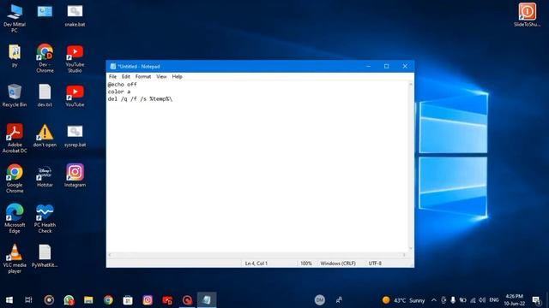Select the unlabeled blue desktop icon beside Dev Mittal PC

45,11
